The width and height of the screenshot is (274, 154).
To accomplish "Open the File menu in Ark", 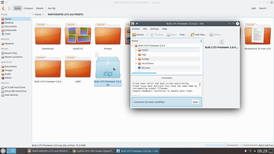I will coord(145,29).
